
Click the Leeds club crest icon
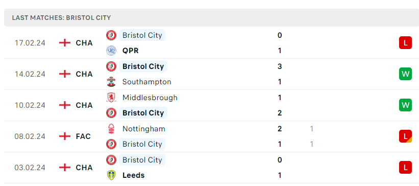[111, 175]
